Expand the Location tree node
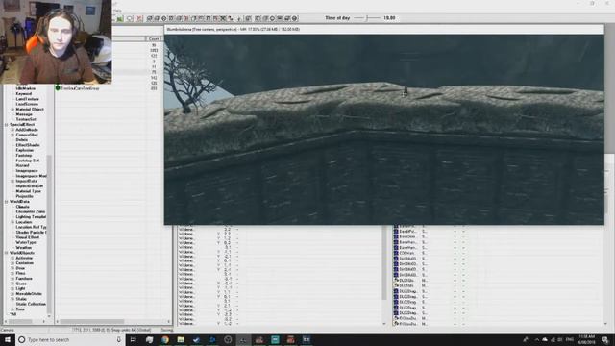This screenshot has width=615, height=346. click(12, 222)
